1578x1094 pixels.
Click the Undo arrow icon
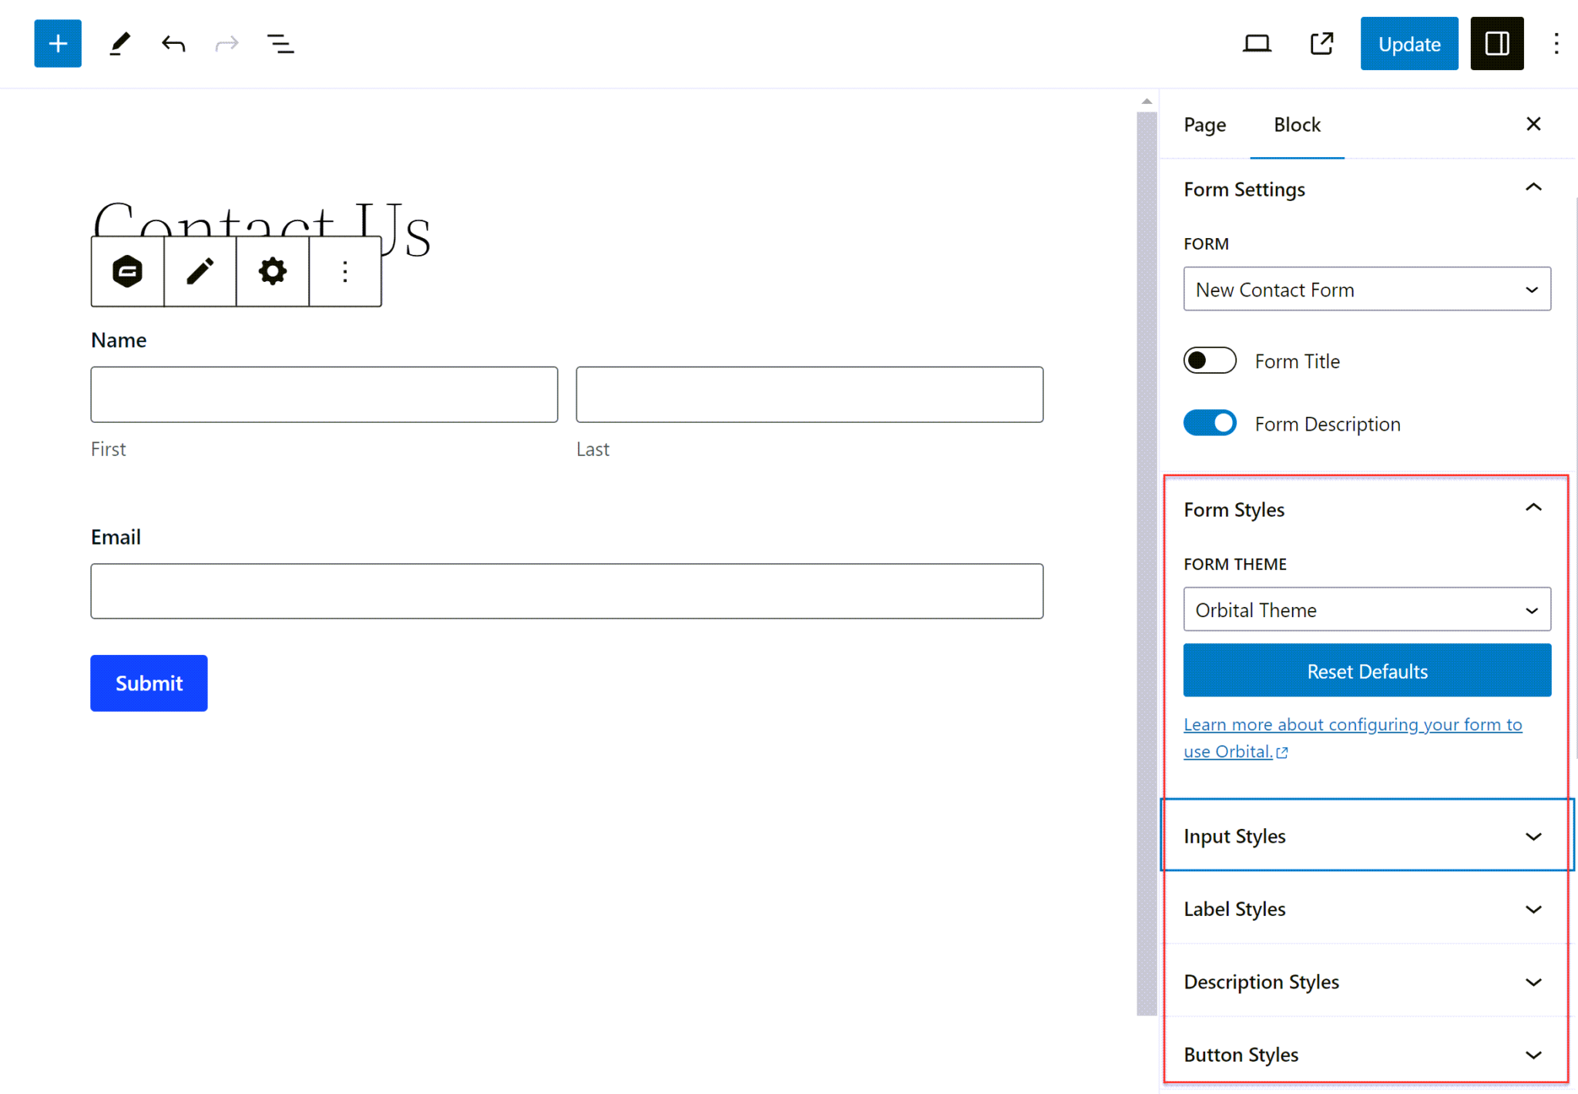point(173,44)
